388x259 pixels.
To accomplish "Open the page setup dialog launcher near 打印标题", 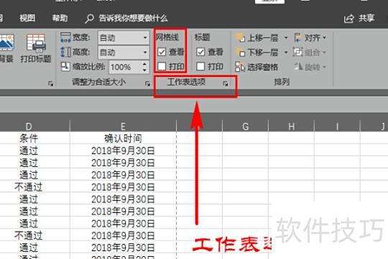I will point(51,83).
